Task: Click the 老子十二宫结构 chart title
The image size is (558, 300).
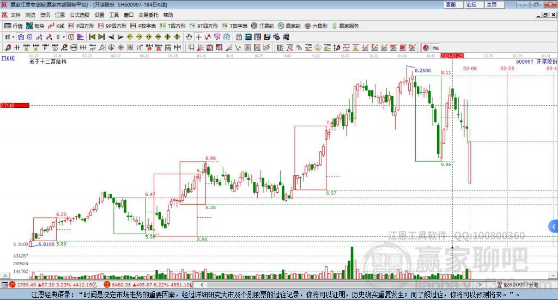Action: [x=48, y=62]
